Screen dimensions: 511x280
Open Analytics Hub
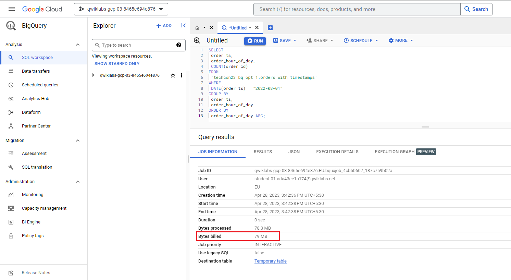pos(44,99)
